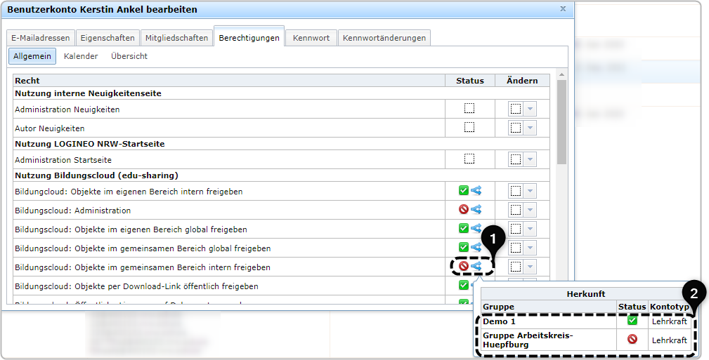Switch to the Mitgliedschaften tab
The height and width of the screenshot is (360, 709).
(176, 38)
